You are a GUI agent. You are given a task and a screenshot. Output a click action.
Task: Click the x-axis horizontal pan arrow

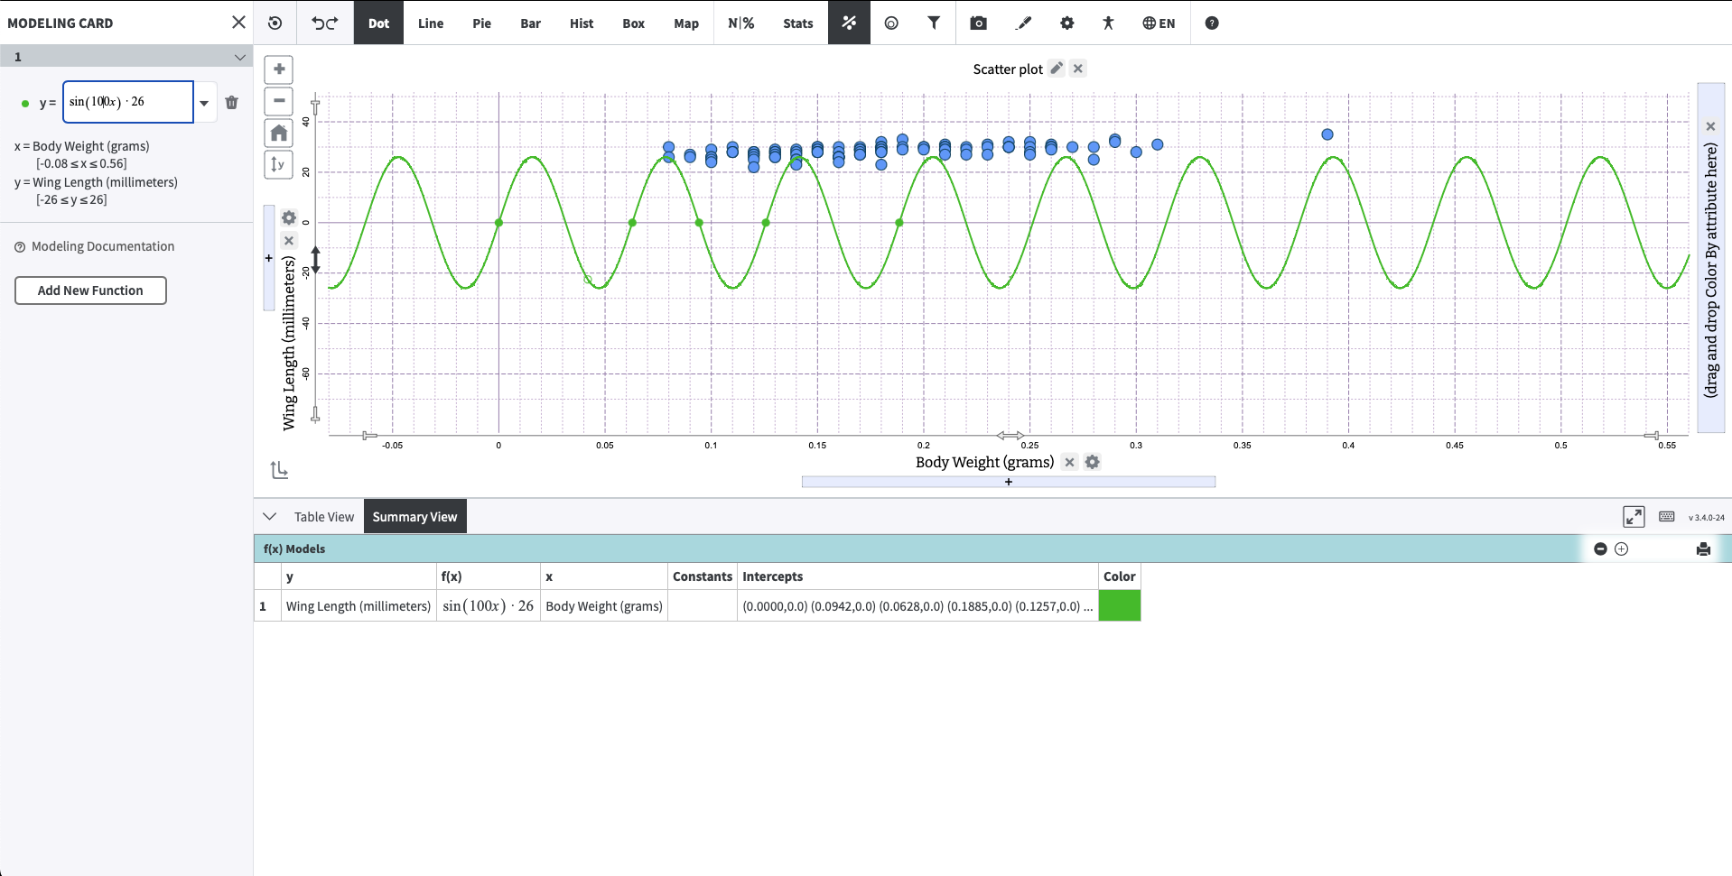(x=1010, y=436)
